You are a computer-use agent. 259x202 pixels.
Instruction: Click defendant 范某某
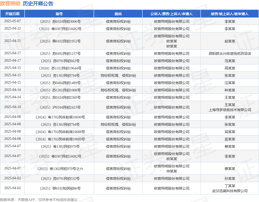[230, 61]
